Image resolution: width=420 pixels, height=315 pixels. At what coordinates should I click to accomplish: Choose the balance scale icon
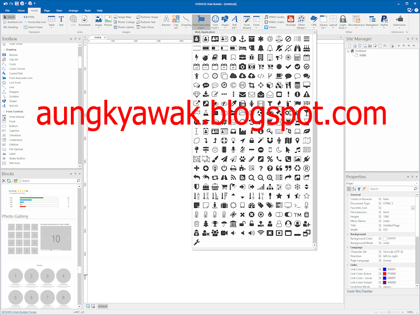(x=279, y=39)
